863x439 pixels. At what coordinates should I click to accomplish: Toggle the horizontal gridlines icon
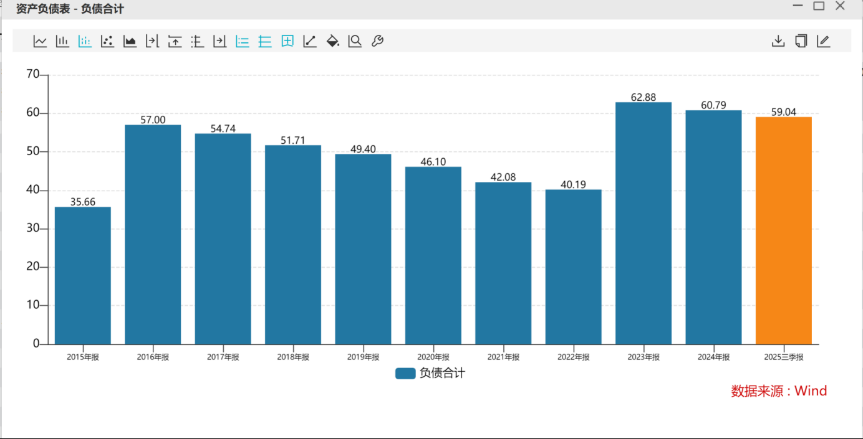265,41
